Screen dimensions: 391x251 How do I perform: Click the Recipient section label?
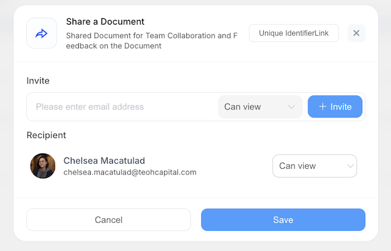(x=46, y=135)
